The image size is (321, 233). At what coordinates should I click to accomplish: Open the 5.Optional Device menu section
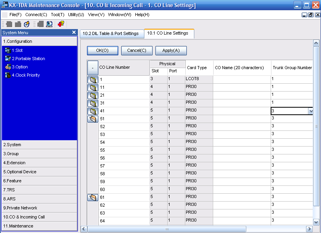point(39,172)
